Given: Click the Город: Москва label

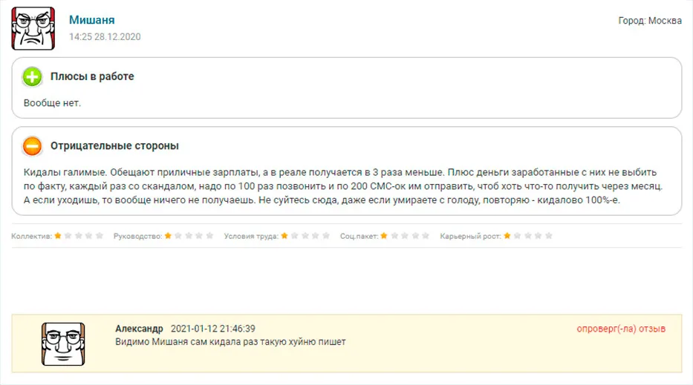Looking at the screenshot, I should 650,21.
